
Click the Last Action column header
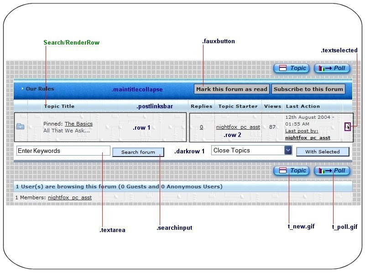pos(302,106)
